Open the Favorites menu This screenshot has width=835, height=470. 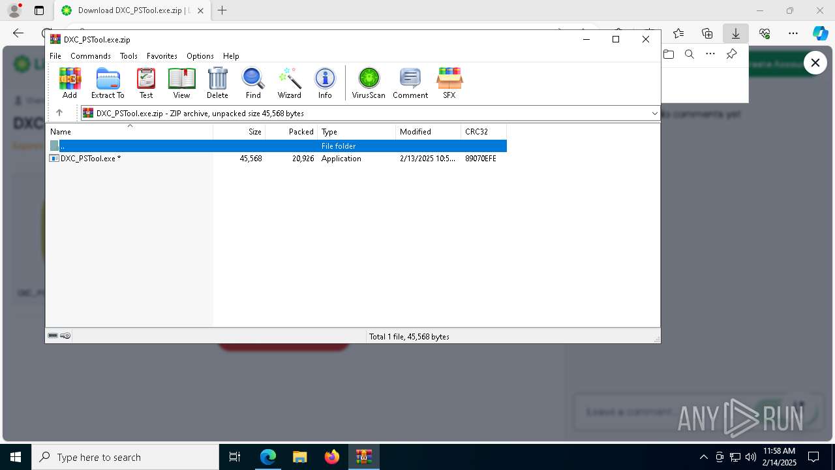162,56
